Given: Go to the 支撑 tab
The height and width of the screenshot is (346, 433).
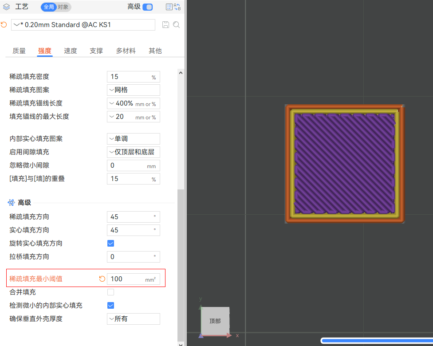Looking at the screenshot, I should point(96,51).
